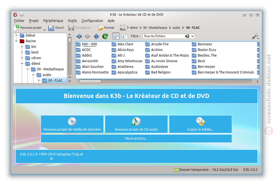Open the Aide menu

[x=111, y=21]
